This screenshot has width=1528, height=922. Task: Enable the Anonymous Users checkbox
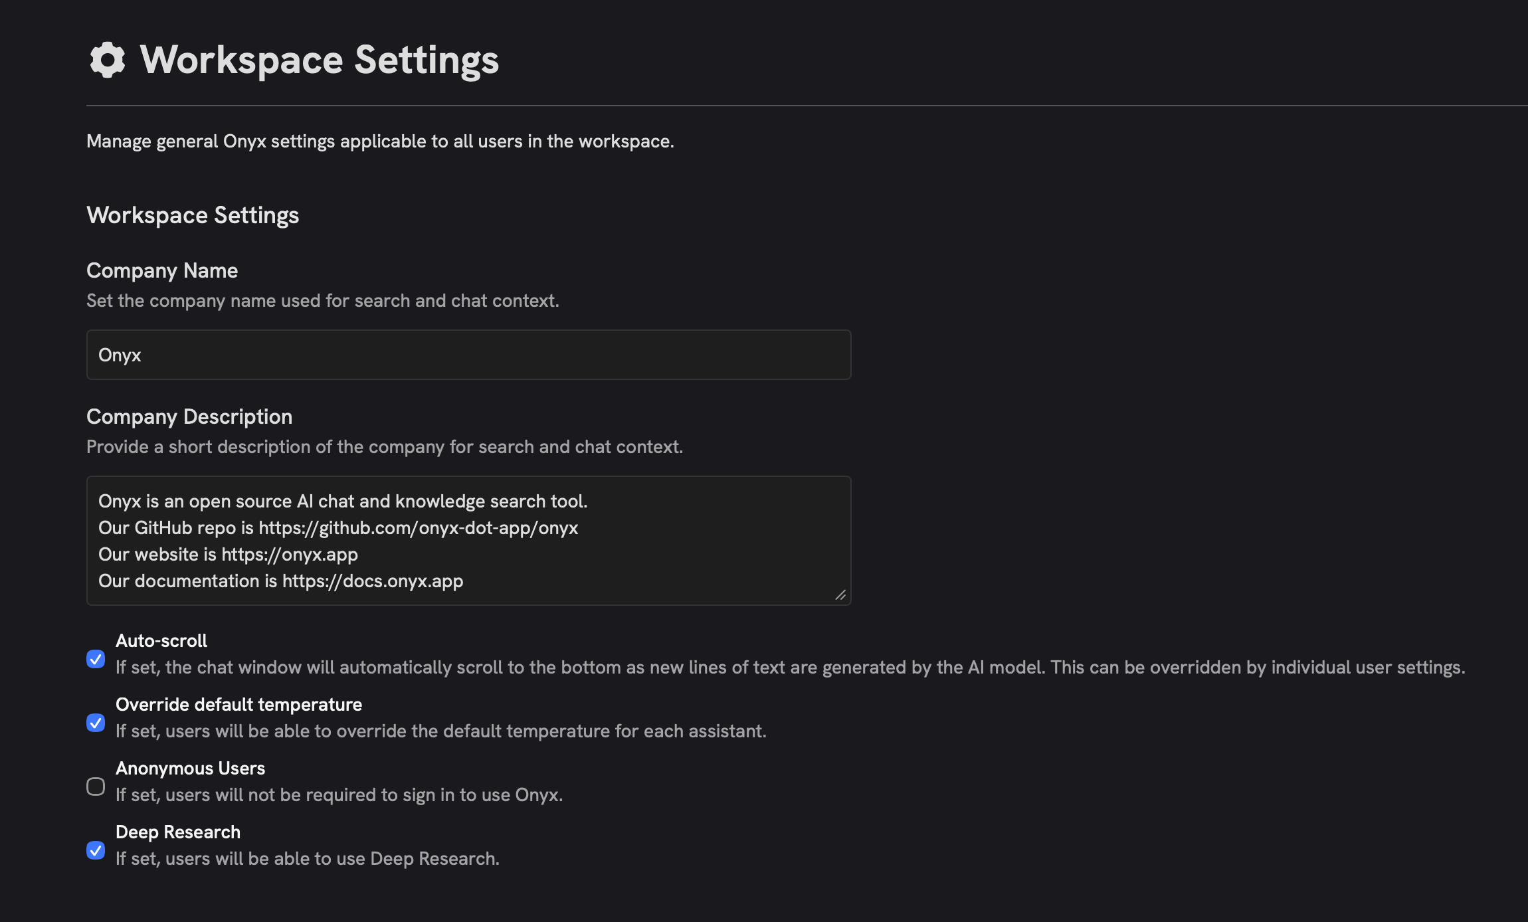coord(96,787)
